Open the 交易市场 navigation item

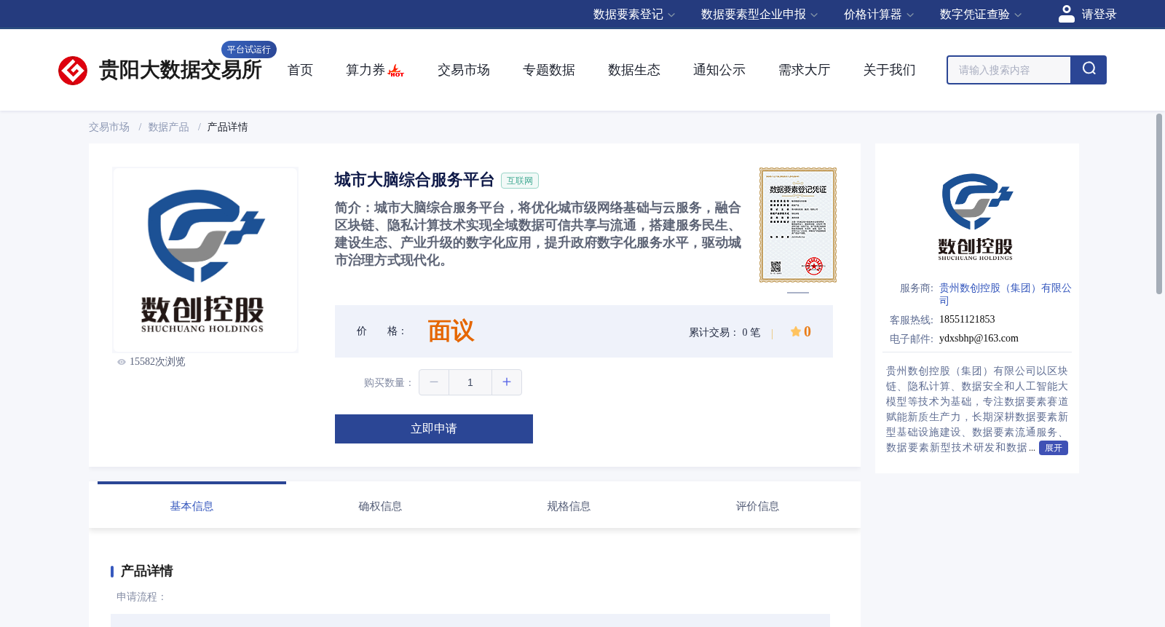tap(464, 70)
